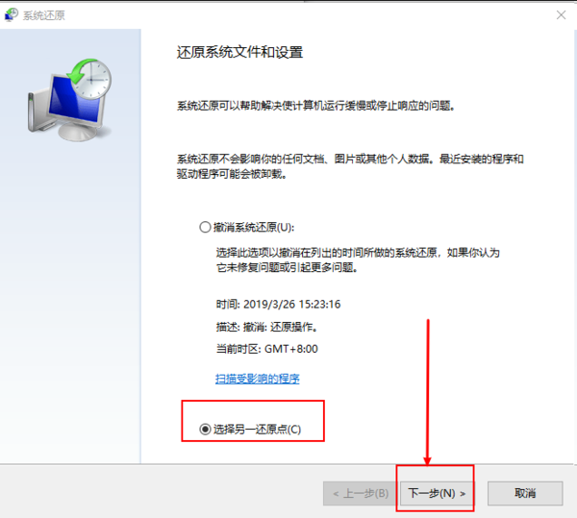577x518 pixels.
Task: Click the green arrow on the restore graphic
Action: pos(77,72)
